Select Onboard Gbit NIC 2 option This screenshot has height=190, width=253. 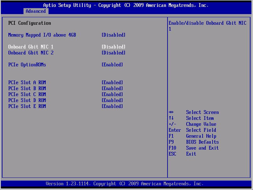[x=31, y=53]
